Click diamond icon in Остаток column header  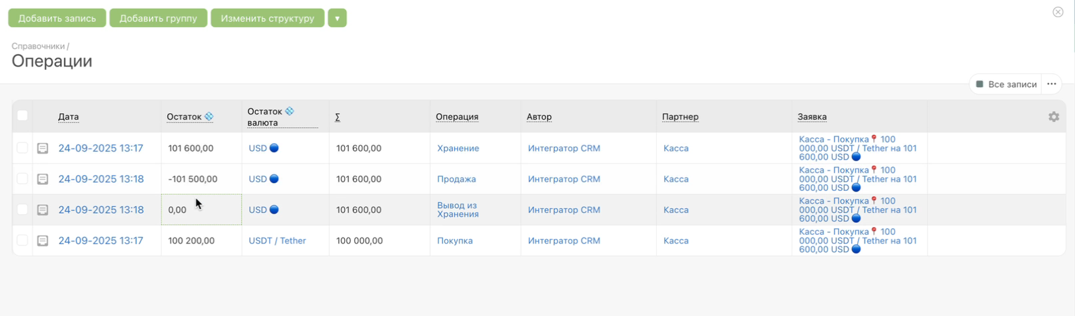pos(209,116)
